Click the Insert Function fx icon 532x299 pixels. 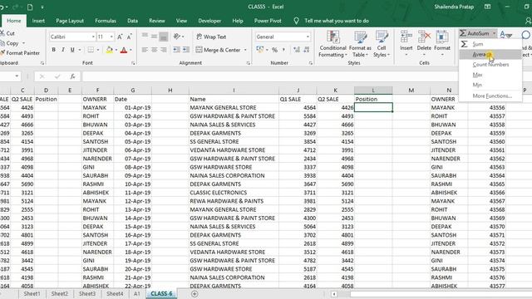tap(72, 76)
